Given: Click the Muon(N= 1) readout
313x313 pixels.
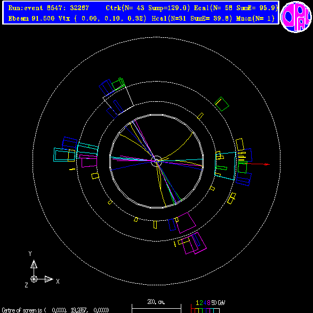Looking at the screenshot, I should [255, 18].
